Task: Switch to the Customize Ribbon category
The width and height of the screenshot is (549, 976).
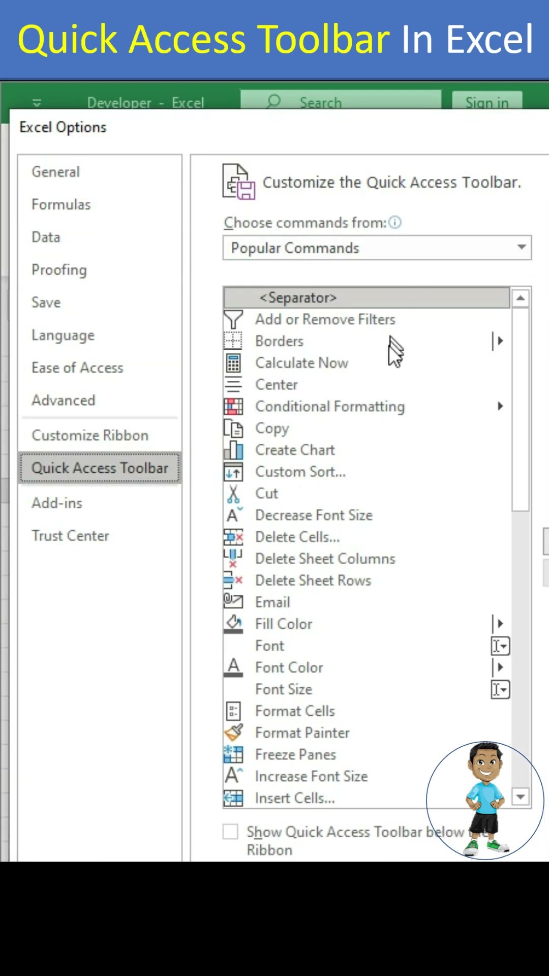Action: (90, 436)
